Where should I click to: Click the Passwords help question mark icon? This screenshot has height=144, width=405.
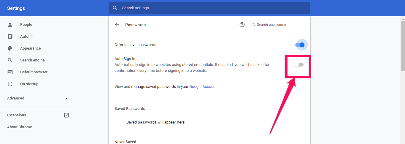point(242,25)
